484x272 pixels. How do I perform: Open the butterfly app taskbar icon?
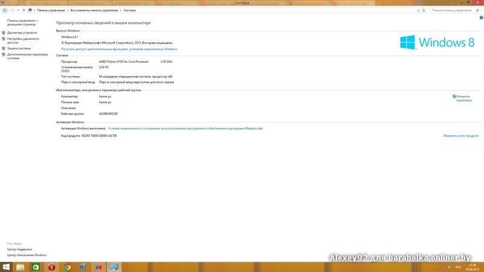(x=99, y=267)
